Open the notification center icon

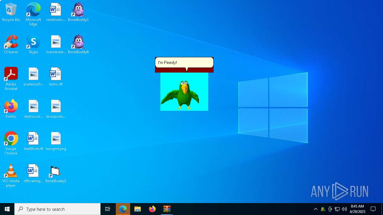[373, 209]
